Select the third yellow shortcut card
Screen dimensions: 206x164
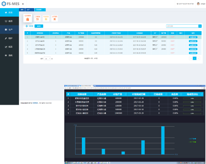[x=46, y=18]
